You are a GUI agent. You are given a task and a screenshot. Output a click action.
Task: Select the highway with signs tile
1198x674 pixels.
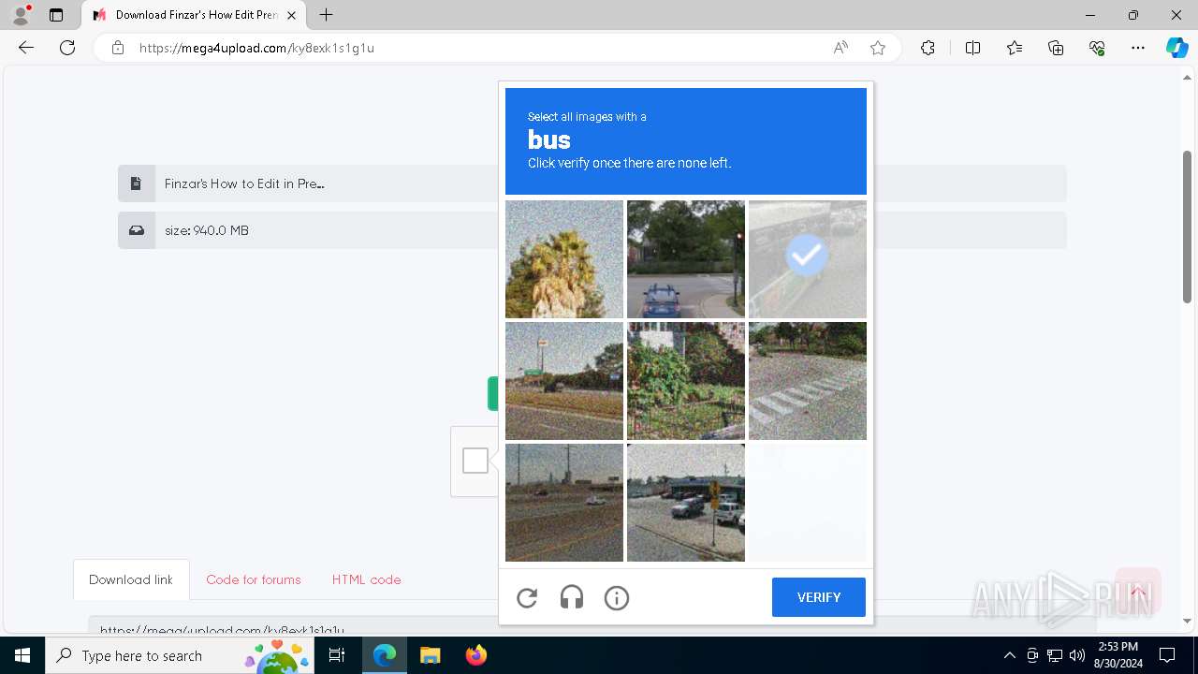coord(564,381)
